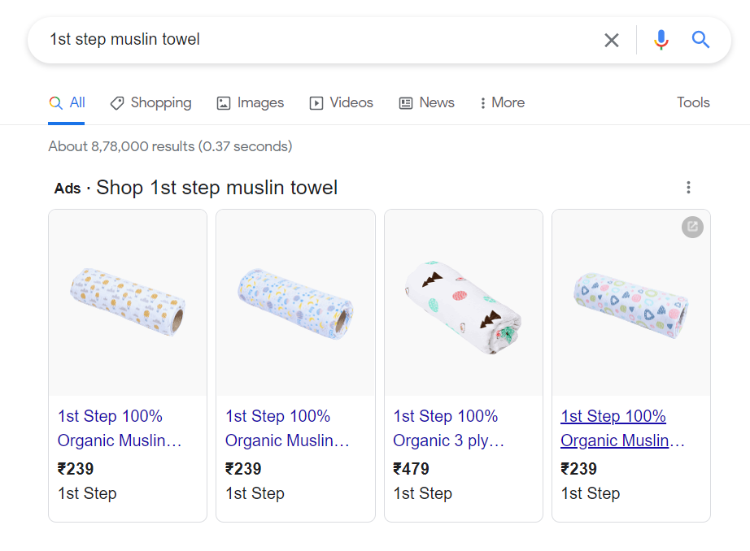Switch to the Images tab
This screenshot has width=750, height=551.
[251, 102]
